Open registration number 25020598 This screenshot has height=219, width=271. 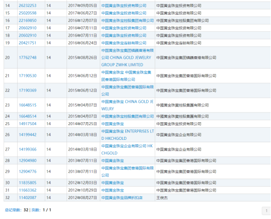point(27,13)
